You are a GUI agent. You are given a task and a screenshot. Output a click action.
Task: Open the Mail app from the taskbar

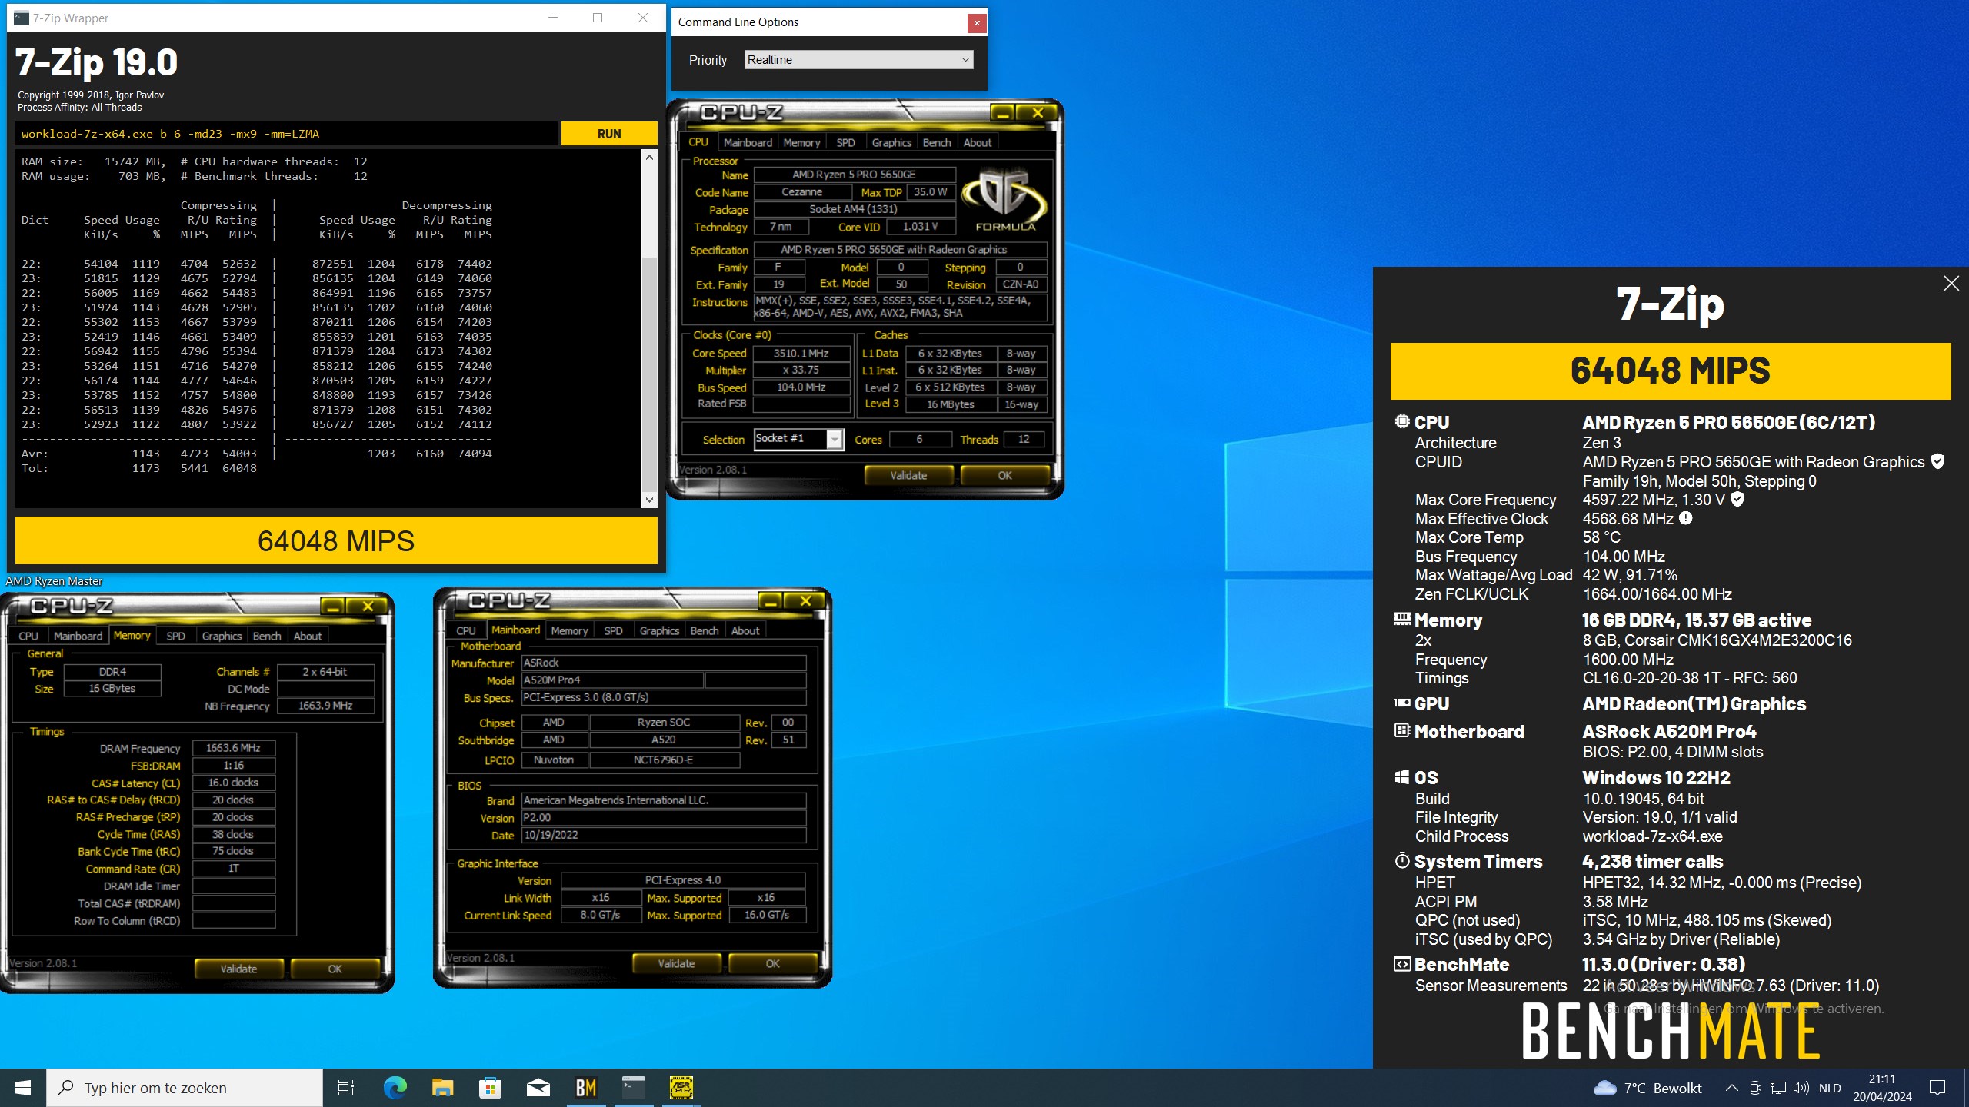click(x=538, y=1088)
